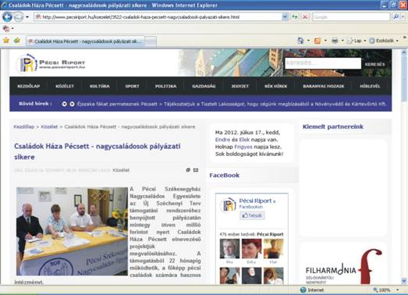Select the Családok Háza Pécsett browser tab
Image resolution: width=408 pixels, height=295 pixels.
pos(85,41)
